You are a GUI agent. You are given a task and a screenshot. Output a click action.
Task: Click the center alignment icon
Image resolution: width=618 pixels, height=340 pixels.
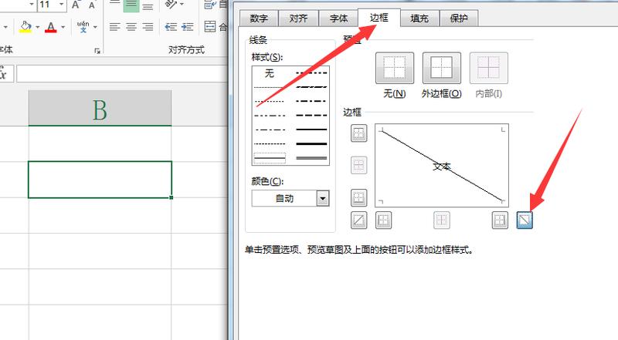(131, 27)
